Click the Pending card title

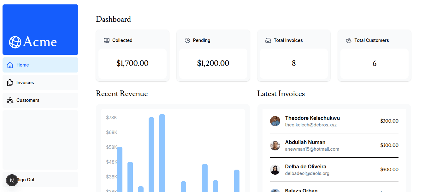(x=202, y=40)
